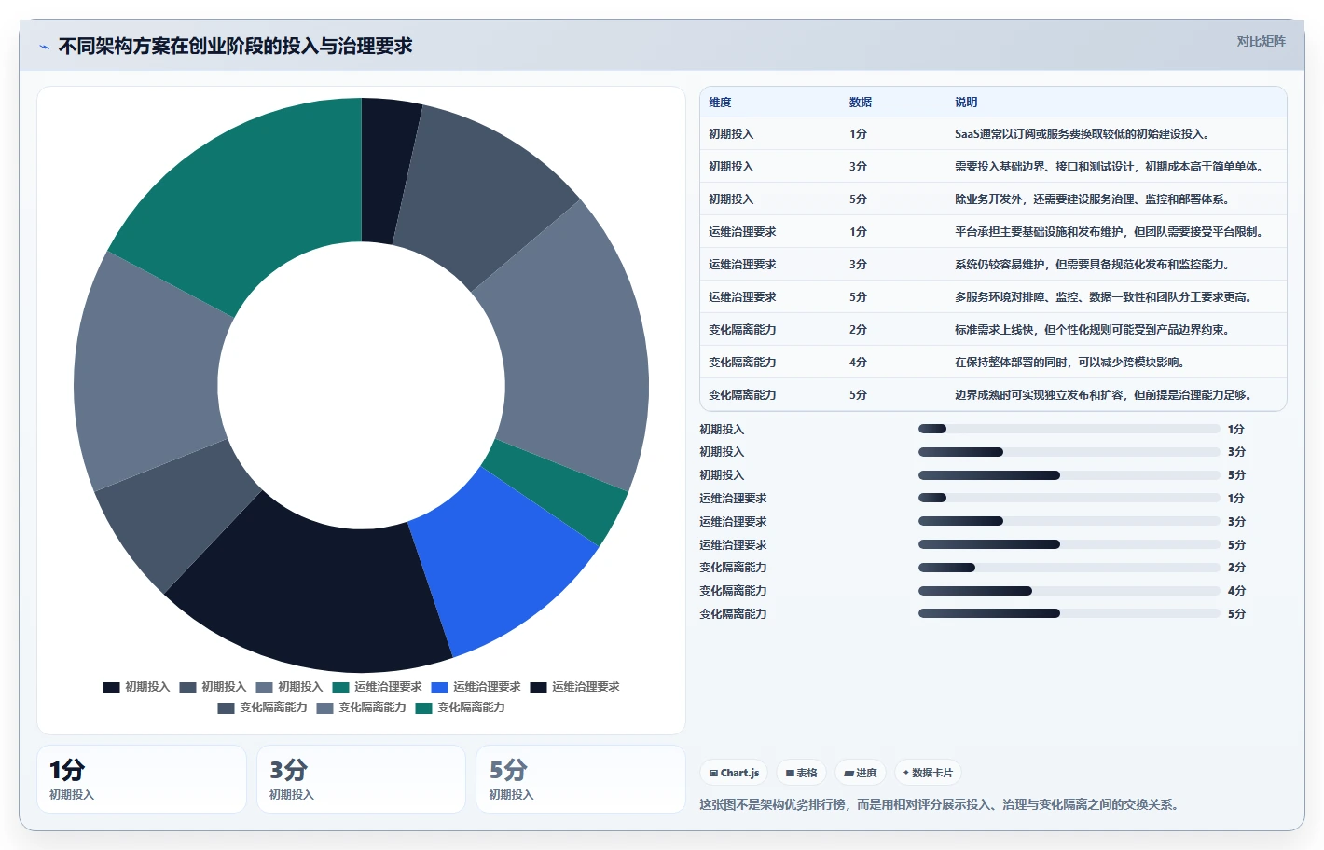Select the row starting 系统仍较容易维护
The width and height of the screenshot is (1324, 850).
point(993,265)
